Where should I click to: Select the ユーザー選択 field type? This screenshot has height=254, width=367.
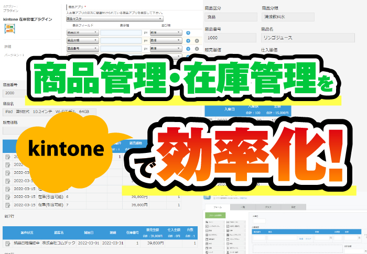click(x=236, y=252)
